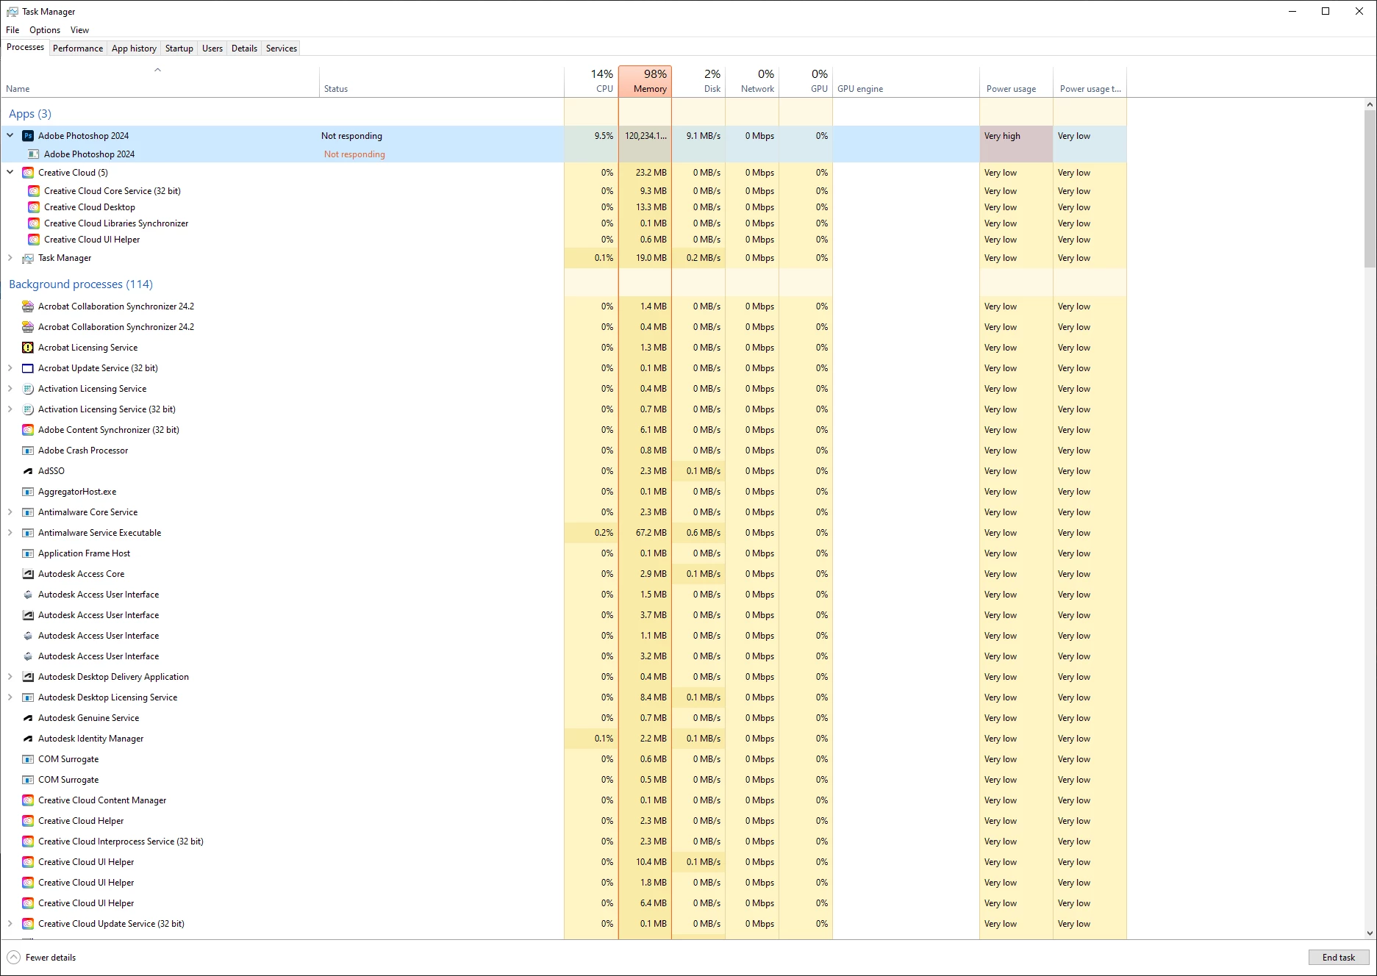Viewport: 1377px width, 976px height.
Task: Click the Activation Licensing Service (32 bit) icon
Action: tap(28, 409)
